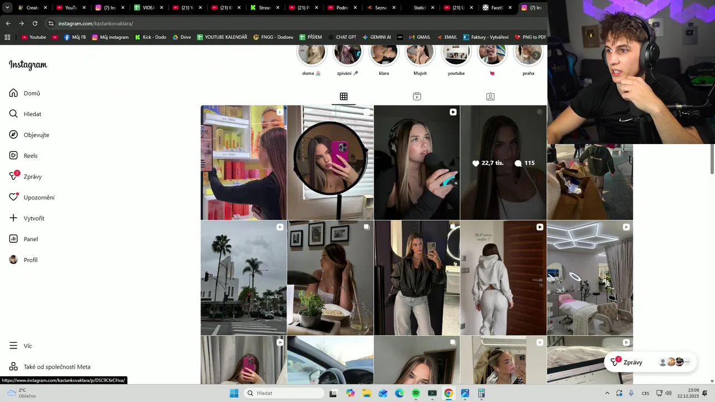Viewport: 715px width, 402px height.
Task: Open Faktury - Vytváření bookmark
Action: [485, 37]
